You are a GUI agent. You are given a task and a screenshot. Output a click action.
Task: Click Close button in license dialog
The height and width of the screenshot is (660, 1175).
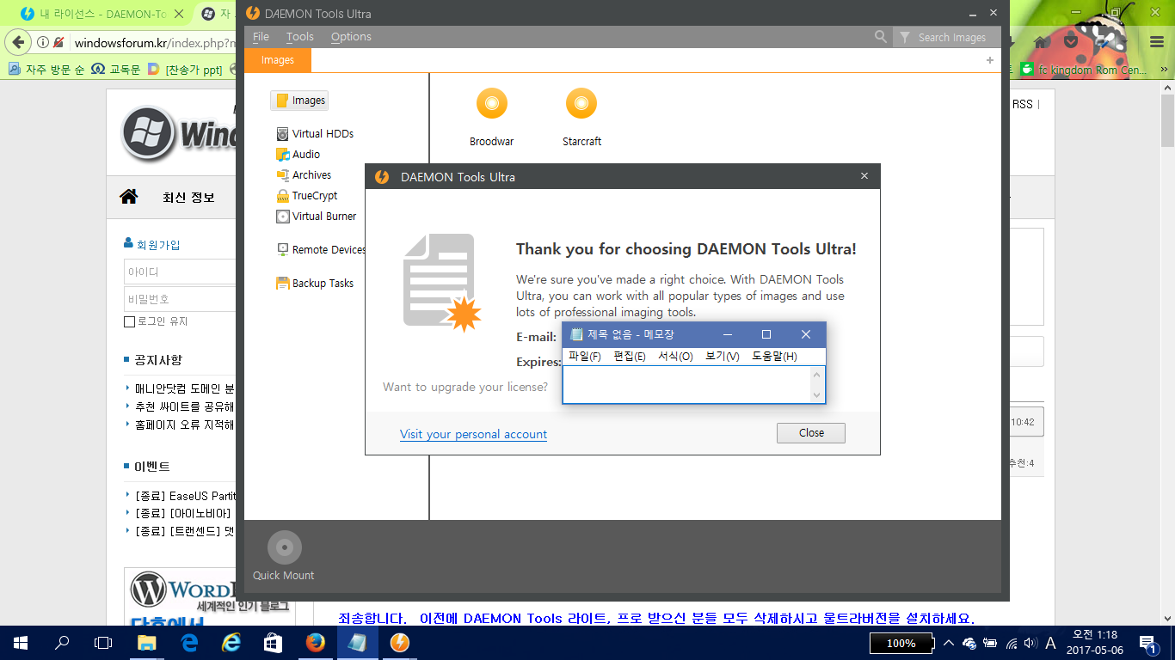pos(811,433)
